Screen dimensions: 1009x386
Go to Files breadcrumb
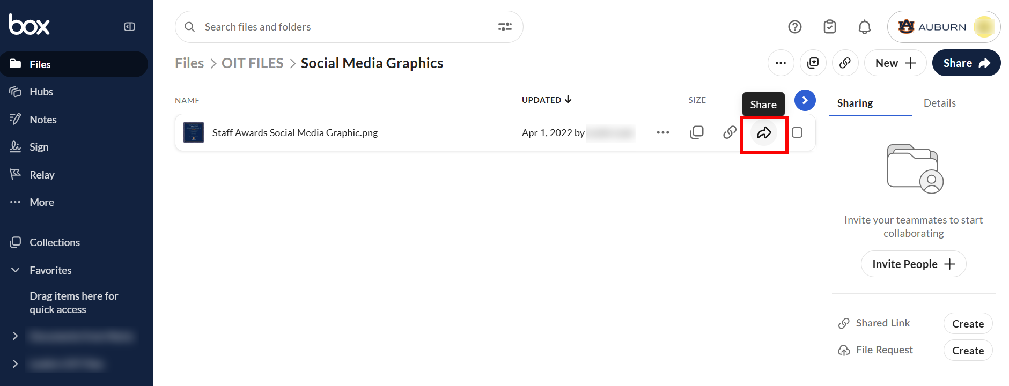pyautogui.click(x=189, y=63)
